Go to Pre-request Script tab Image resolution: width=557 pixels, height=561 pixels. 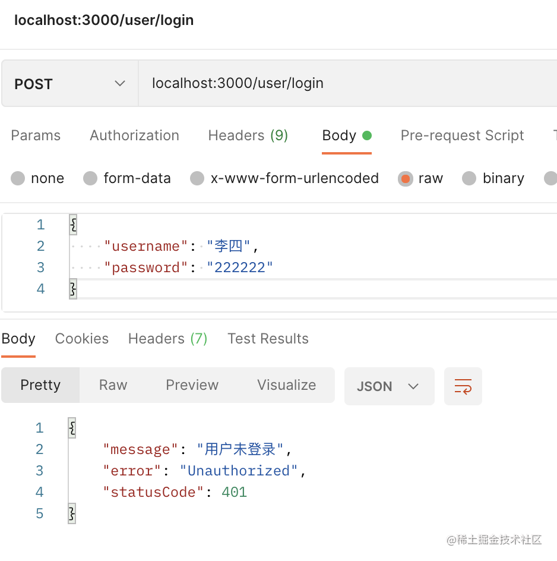coord(462,135)
